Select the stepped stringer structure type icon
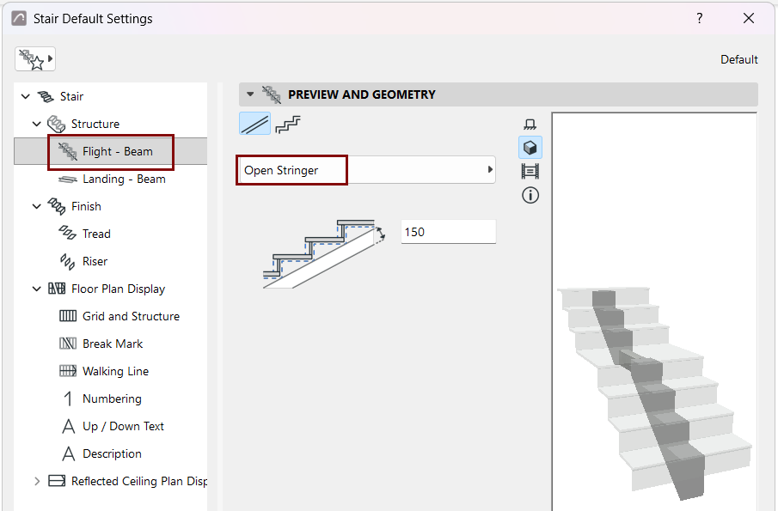 tap(288, 124)
